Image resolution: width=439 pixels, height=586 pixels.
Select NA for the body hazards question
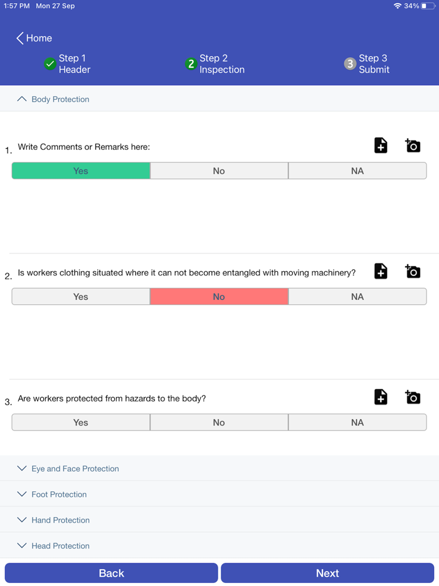point(357,422)
